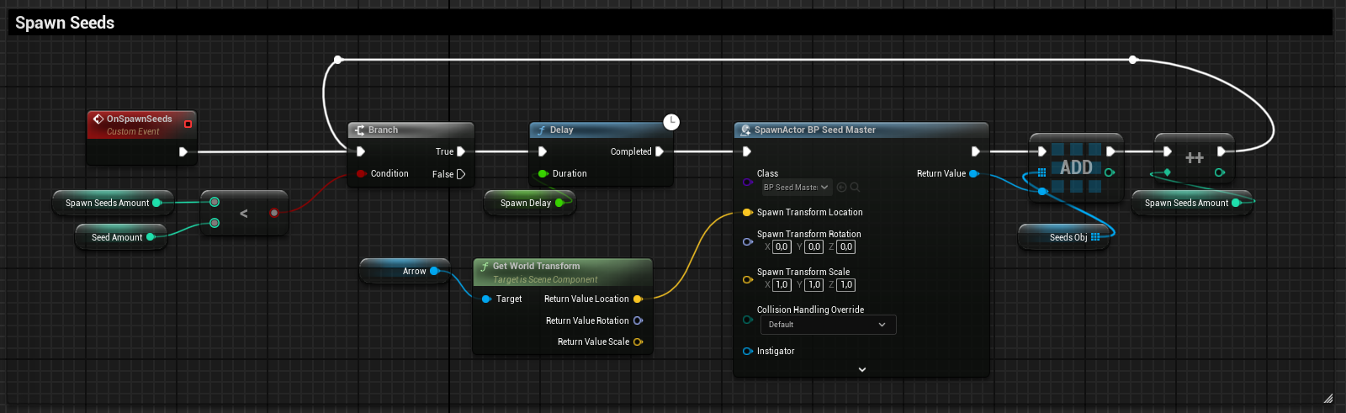1346x413 pixels.
Task: Click the Spawn Transform Scale Z field
Action: click(x=846, y=285)
